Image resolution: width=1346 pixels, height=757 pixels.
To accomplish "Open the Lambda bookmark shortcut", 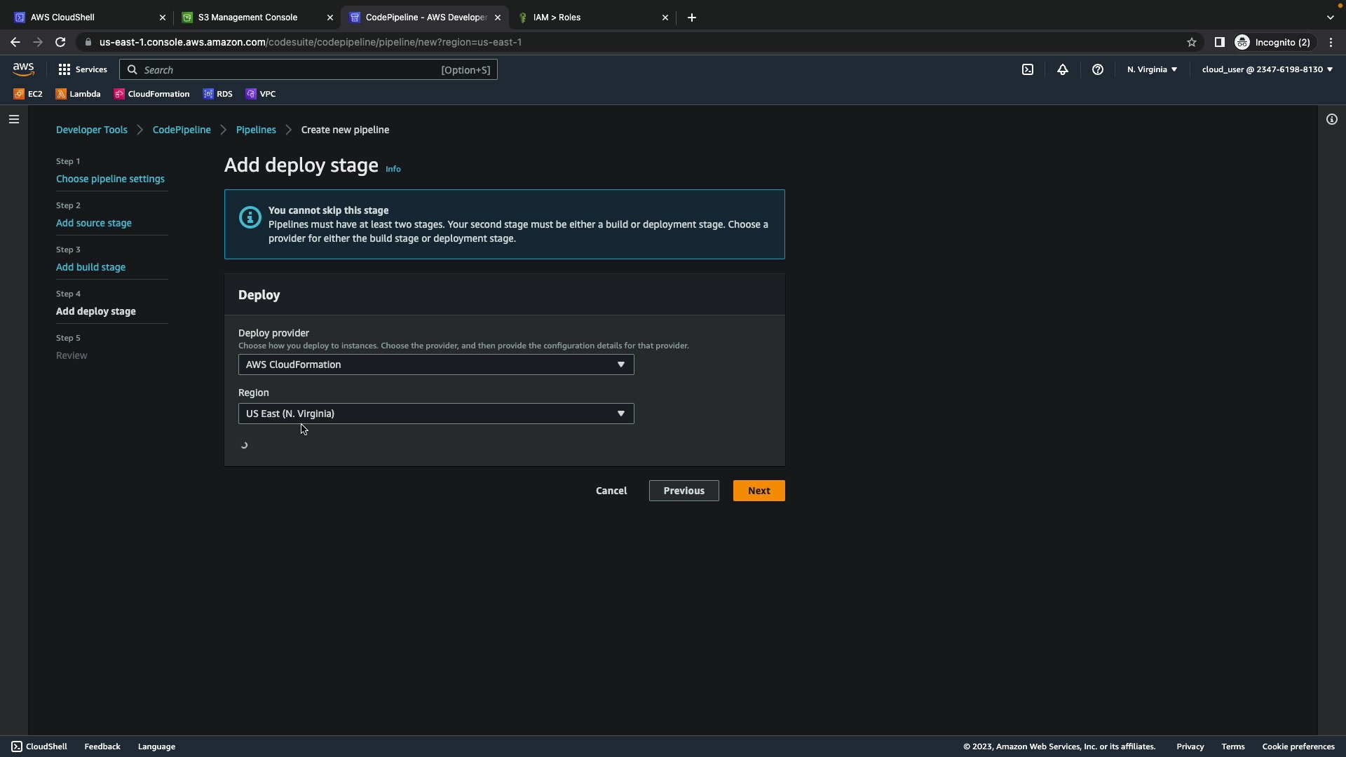I will [x=79, y=94].
